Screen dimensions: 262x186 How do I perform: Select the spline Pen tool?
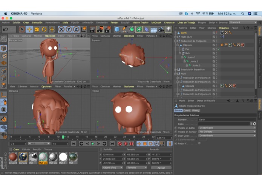pyautogui.click(x=124, y=29)
